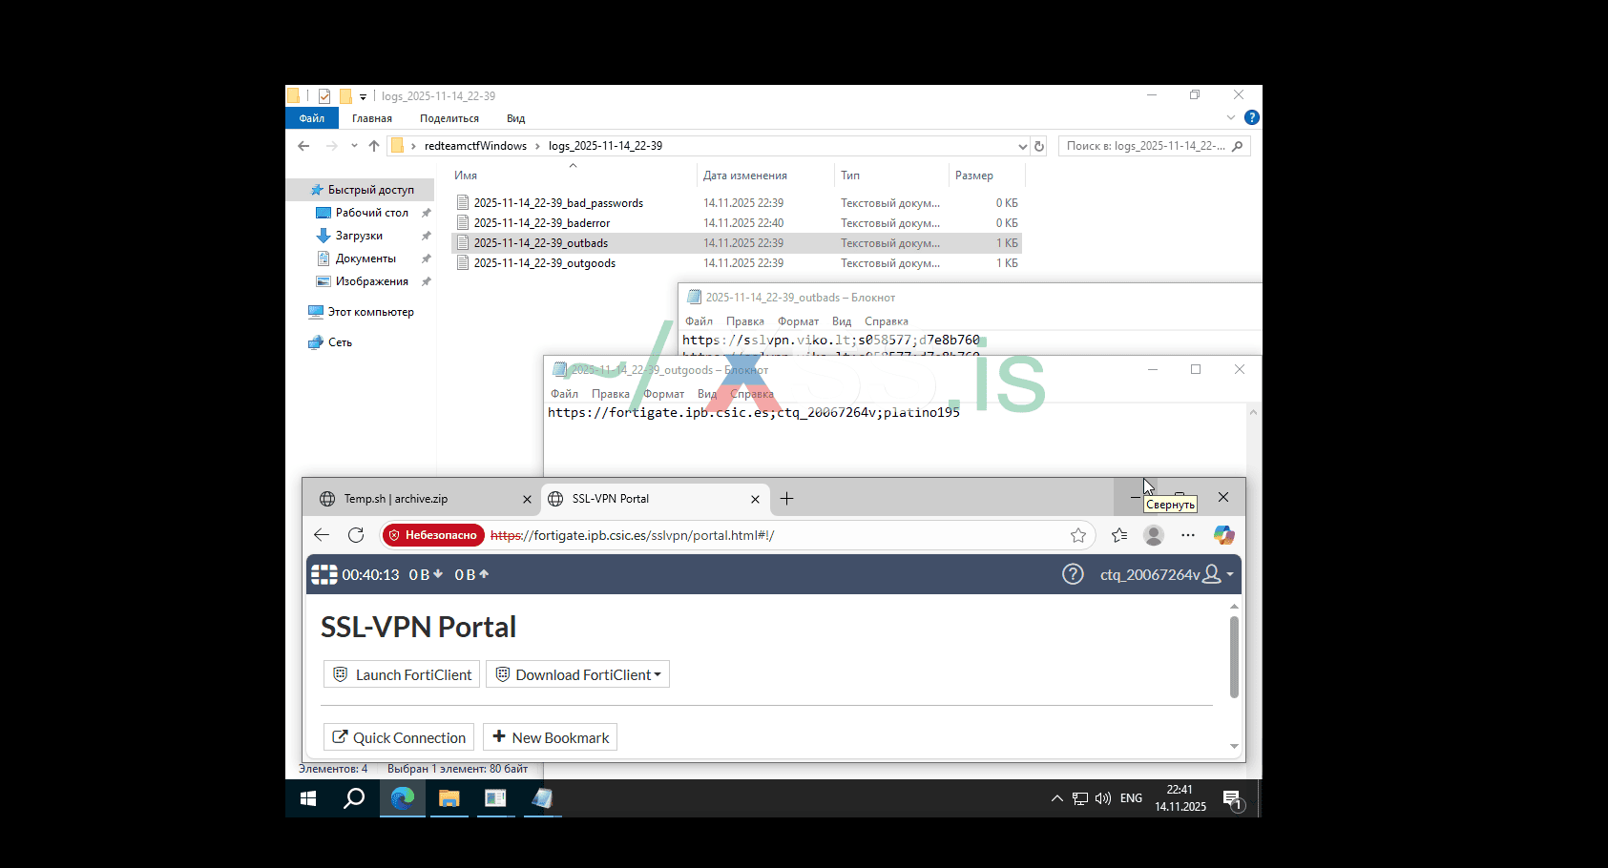
Task: Expand the Download FortiClient dropdown
Action: (x=577, y=674)
